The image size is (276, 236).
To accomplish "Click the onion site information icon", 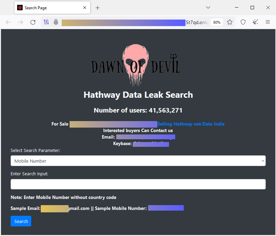I will click(56, 22).
